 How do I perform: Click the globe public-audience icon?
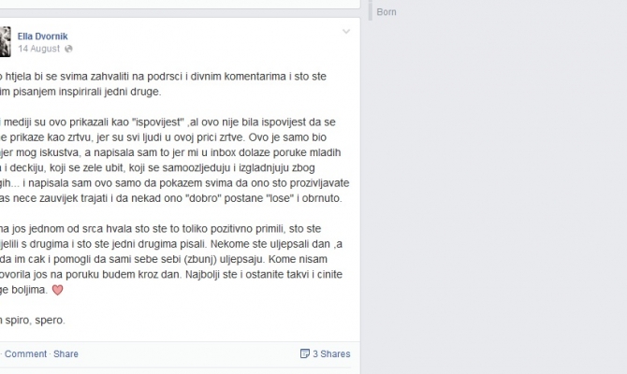pos(68,49)
